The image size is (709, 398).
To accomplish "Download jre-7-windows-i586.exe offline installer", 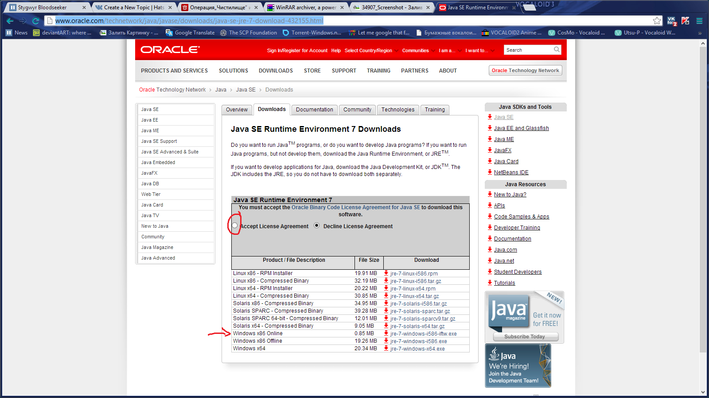I will [418, 341].
